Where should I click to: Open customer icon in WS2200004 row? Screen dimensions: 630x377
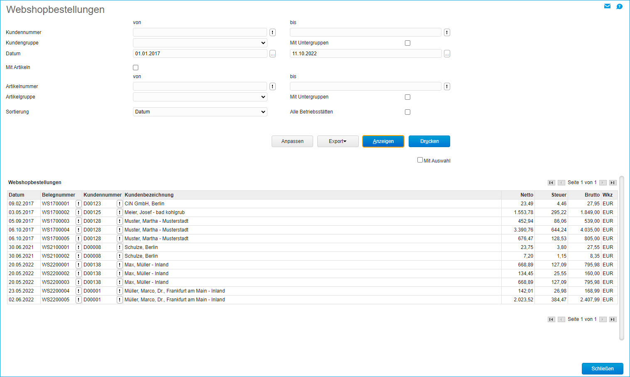120,291
